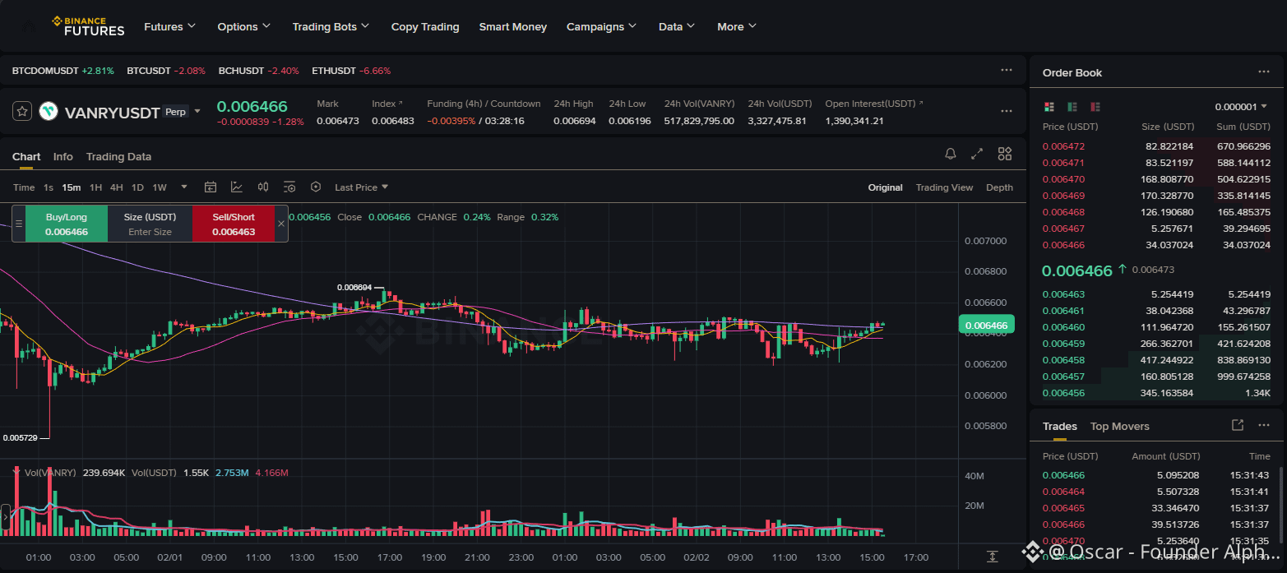Click the Size (USDT) Enter Size field
Screen dimensions: 1287x573
pos(150,224)
